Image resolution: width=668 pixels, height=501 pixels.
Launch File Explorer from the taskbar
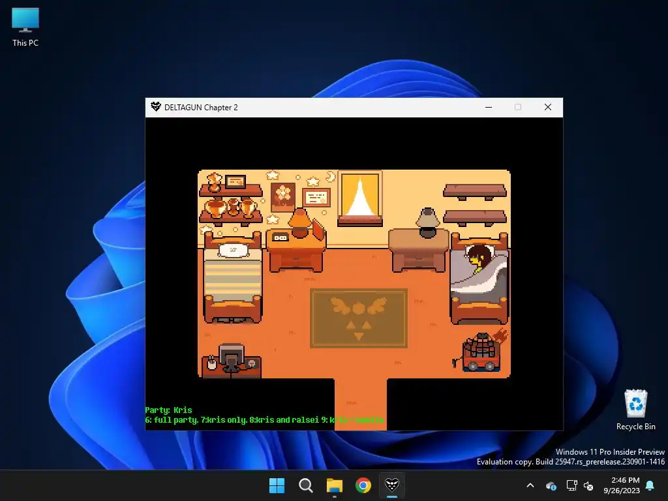[x=335, y=485]
